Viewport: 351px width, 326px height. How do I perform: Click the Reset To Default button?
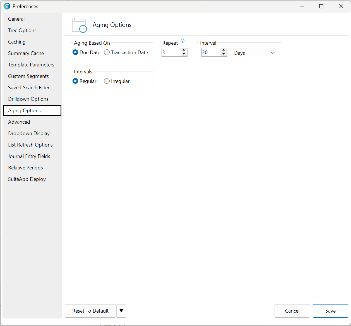point(90,311)
